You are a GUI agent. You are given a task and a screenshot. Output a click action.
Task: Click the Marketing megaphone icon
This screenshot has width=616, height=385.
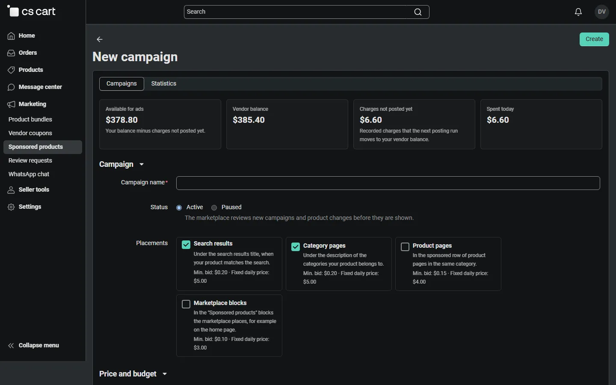point(11,104)
